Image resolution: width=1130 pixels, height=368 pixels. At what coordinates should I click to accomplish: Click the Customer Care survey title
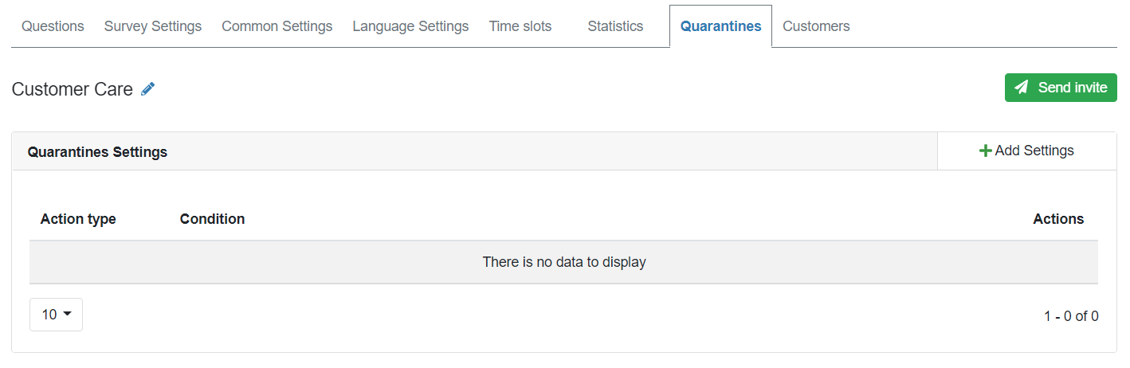[x=73, y=89]
